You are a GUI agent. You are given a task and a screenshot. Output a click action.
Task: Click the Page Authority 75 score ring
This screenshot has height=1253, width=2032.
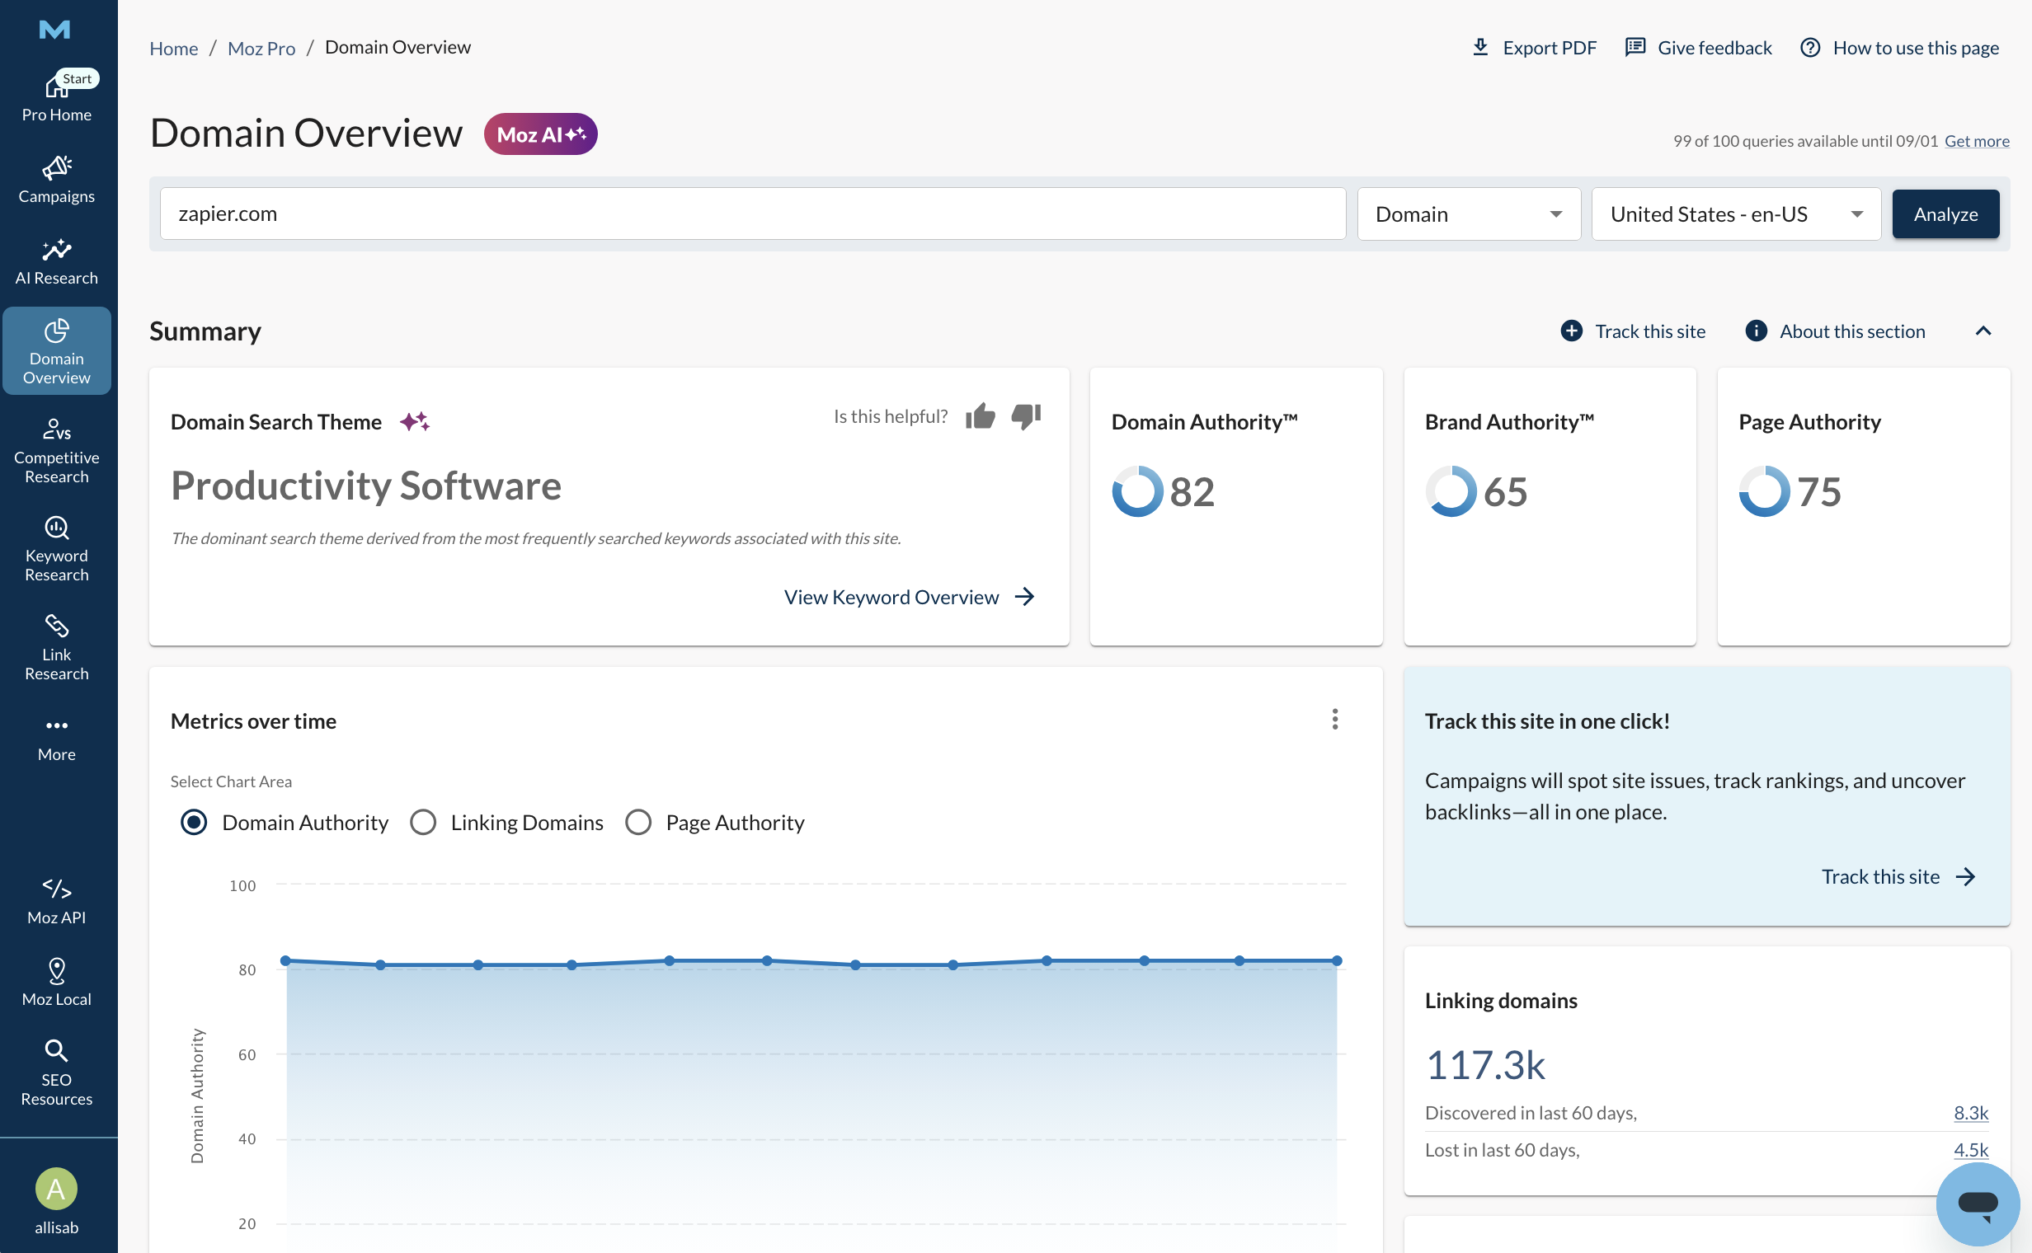1764,491
